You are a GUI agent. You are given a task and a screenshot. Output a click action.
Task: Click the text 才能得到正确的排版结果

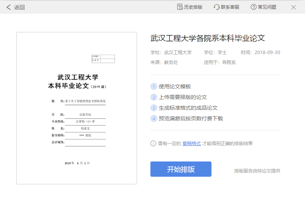(x=228, y=144)
